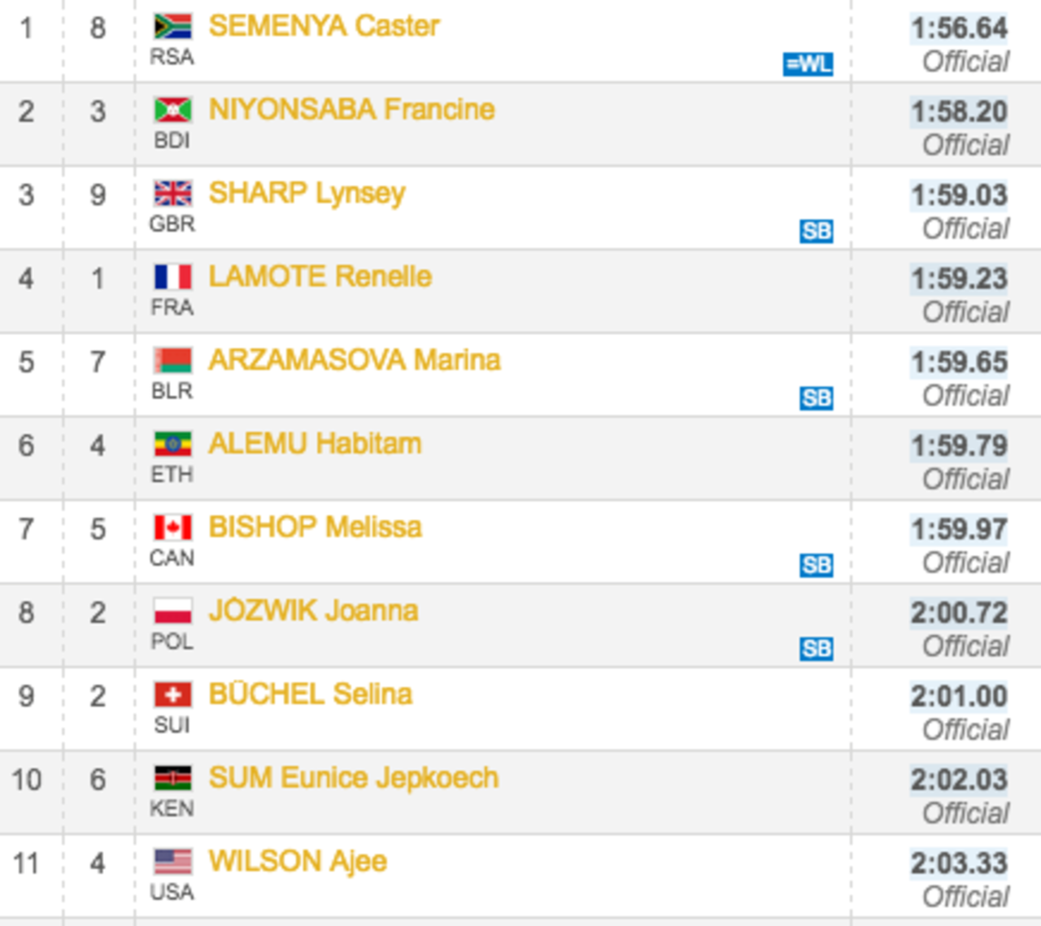The height and width of the screenshot is (926, 1041).
Task: Click the Great Britain flag icon
Action: [x=173, y=193]
